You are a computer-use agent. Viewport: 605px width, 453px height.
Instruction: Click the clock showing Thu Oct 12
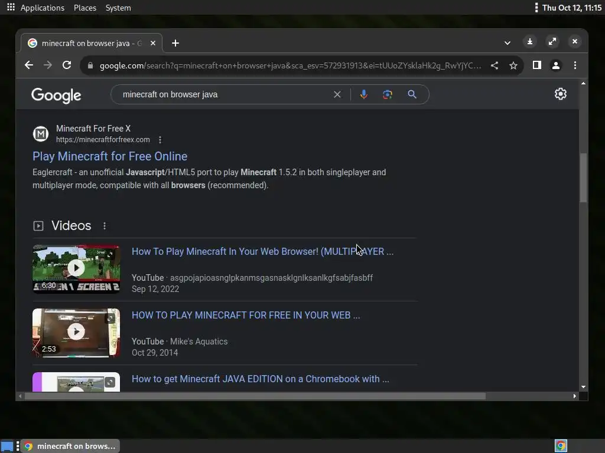pos(572,8)
